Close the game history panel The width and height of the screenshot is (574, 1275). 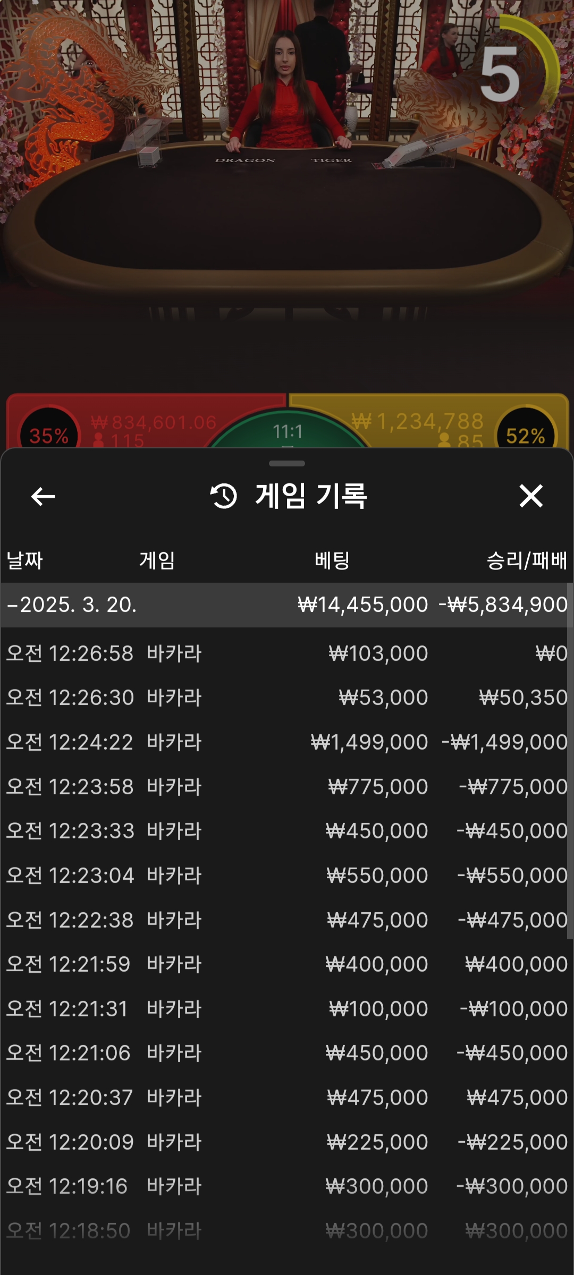pyautogui.click(x=530, y=496)
